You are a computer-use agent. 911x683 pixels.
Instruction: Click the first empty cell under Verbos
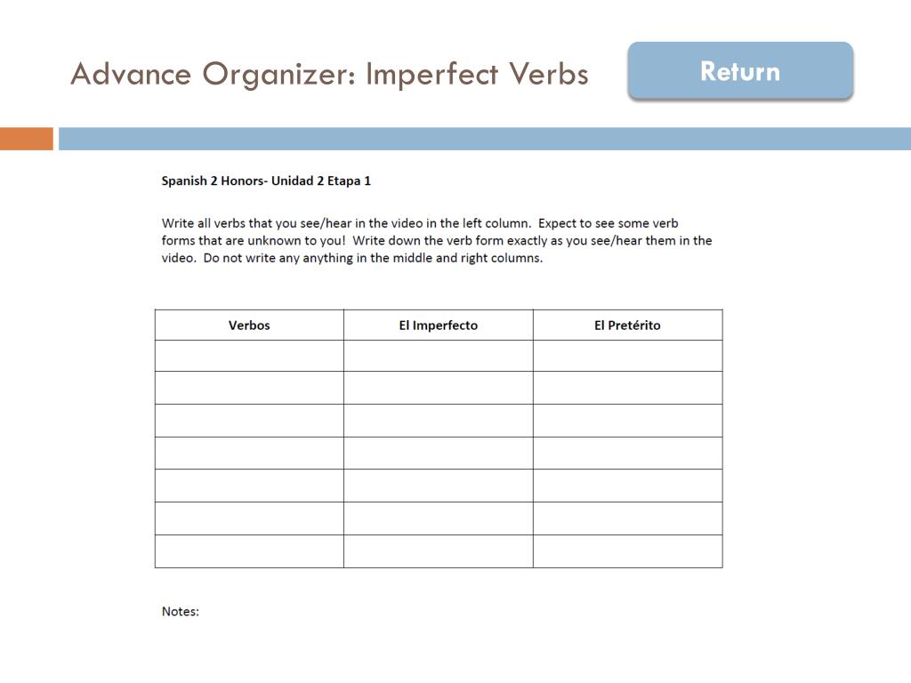coord(249,356)
